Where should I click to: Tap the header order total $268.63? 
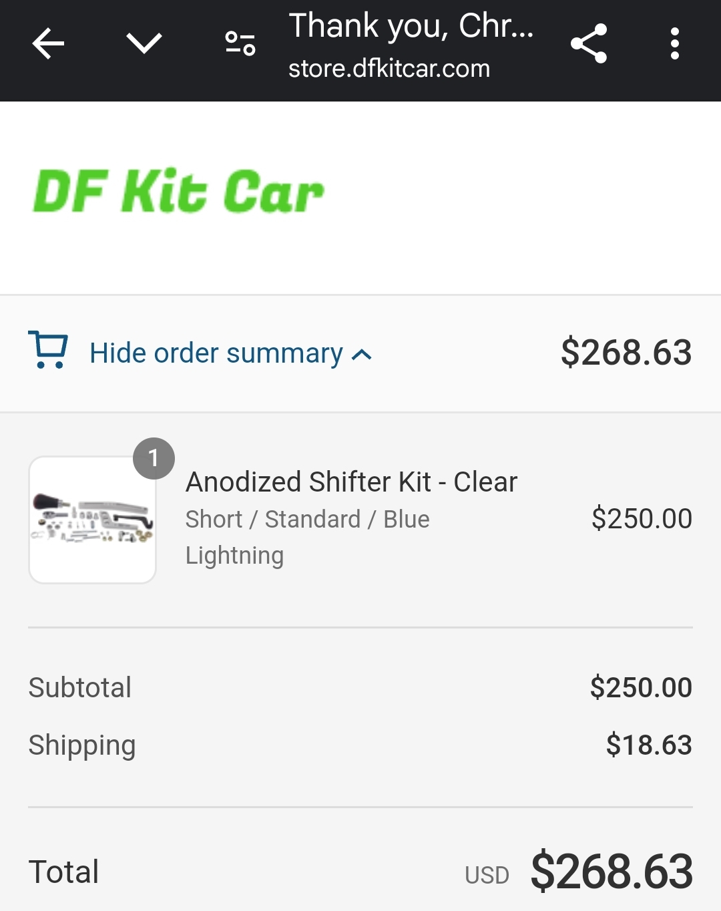[x=626, y=352]
